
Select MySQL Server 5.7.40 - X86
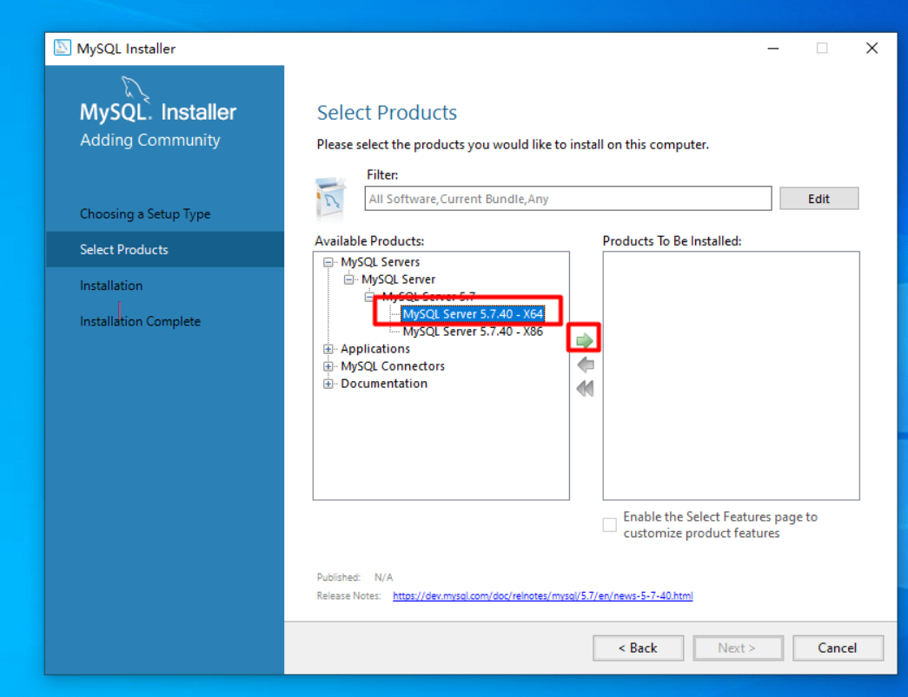(x=473, y=332)
